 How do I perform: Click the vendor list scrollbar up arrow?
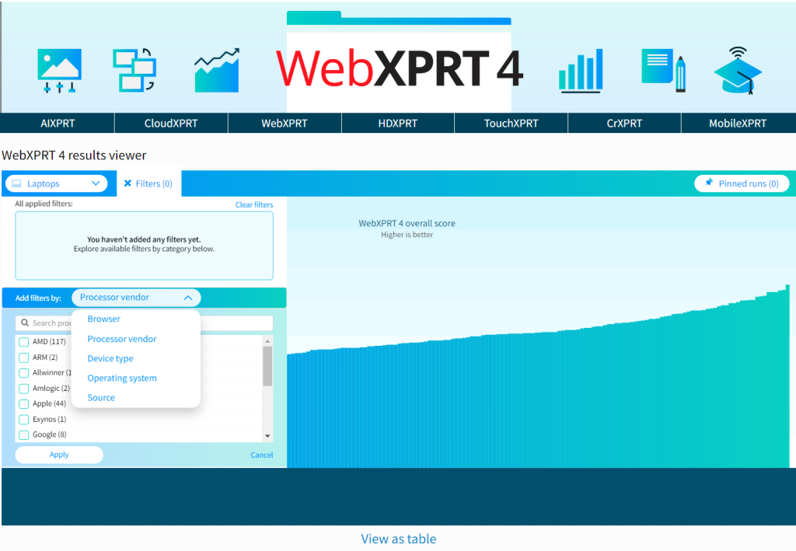point(267,341)
